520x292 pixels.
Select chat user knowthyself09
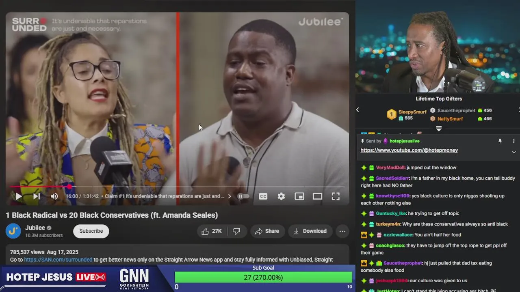pyautogui.click(x=393, y=196)
